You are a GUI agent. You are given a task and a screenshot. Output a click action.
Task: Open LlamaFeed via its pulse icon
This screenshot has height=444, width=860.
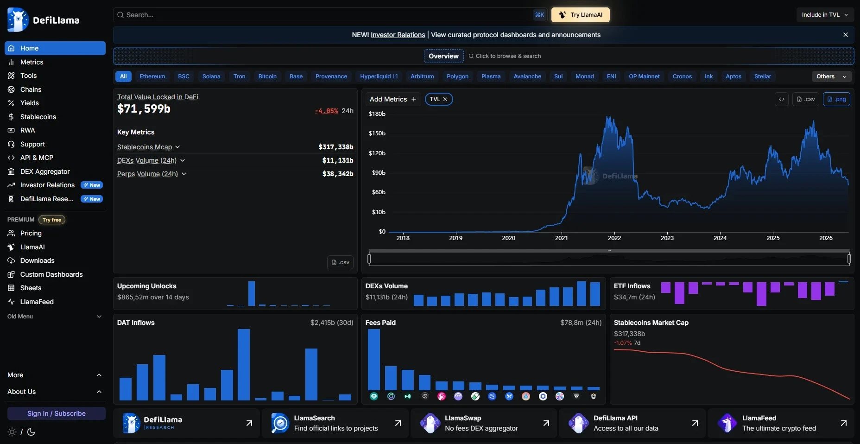pos(11,302)
